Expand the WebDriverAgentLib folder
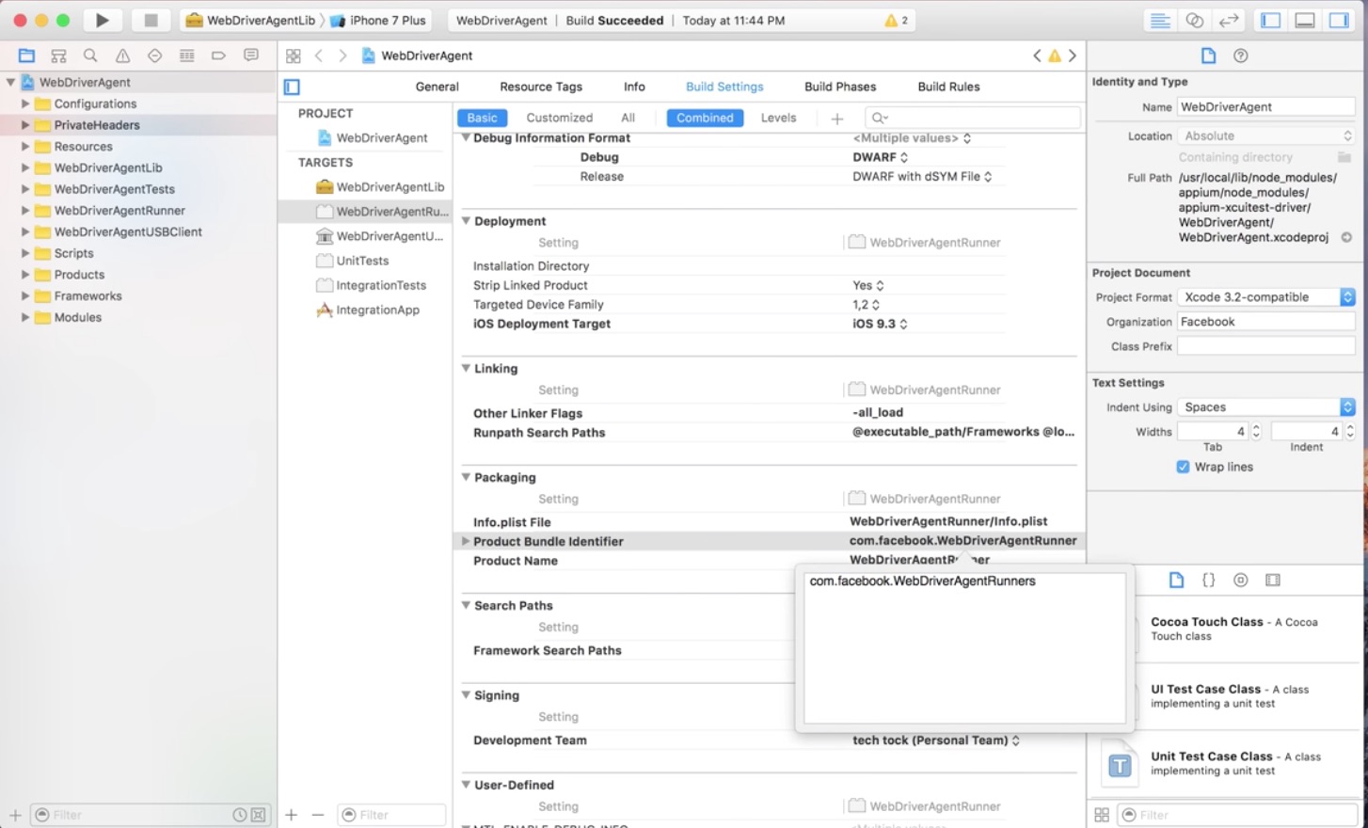 25,167
